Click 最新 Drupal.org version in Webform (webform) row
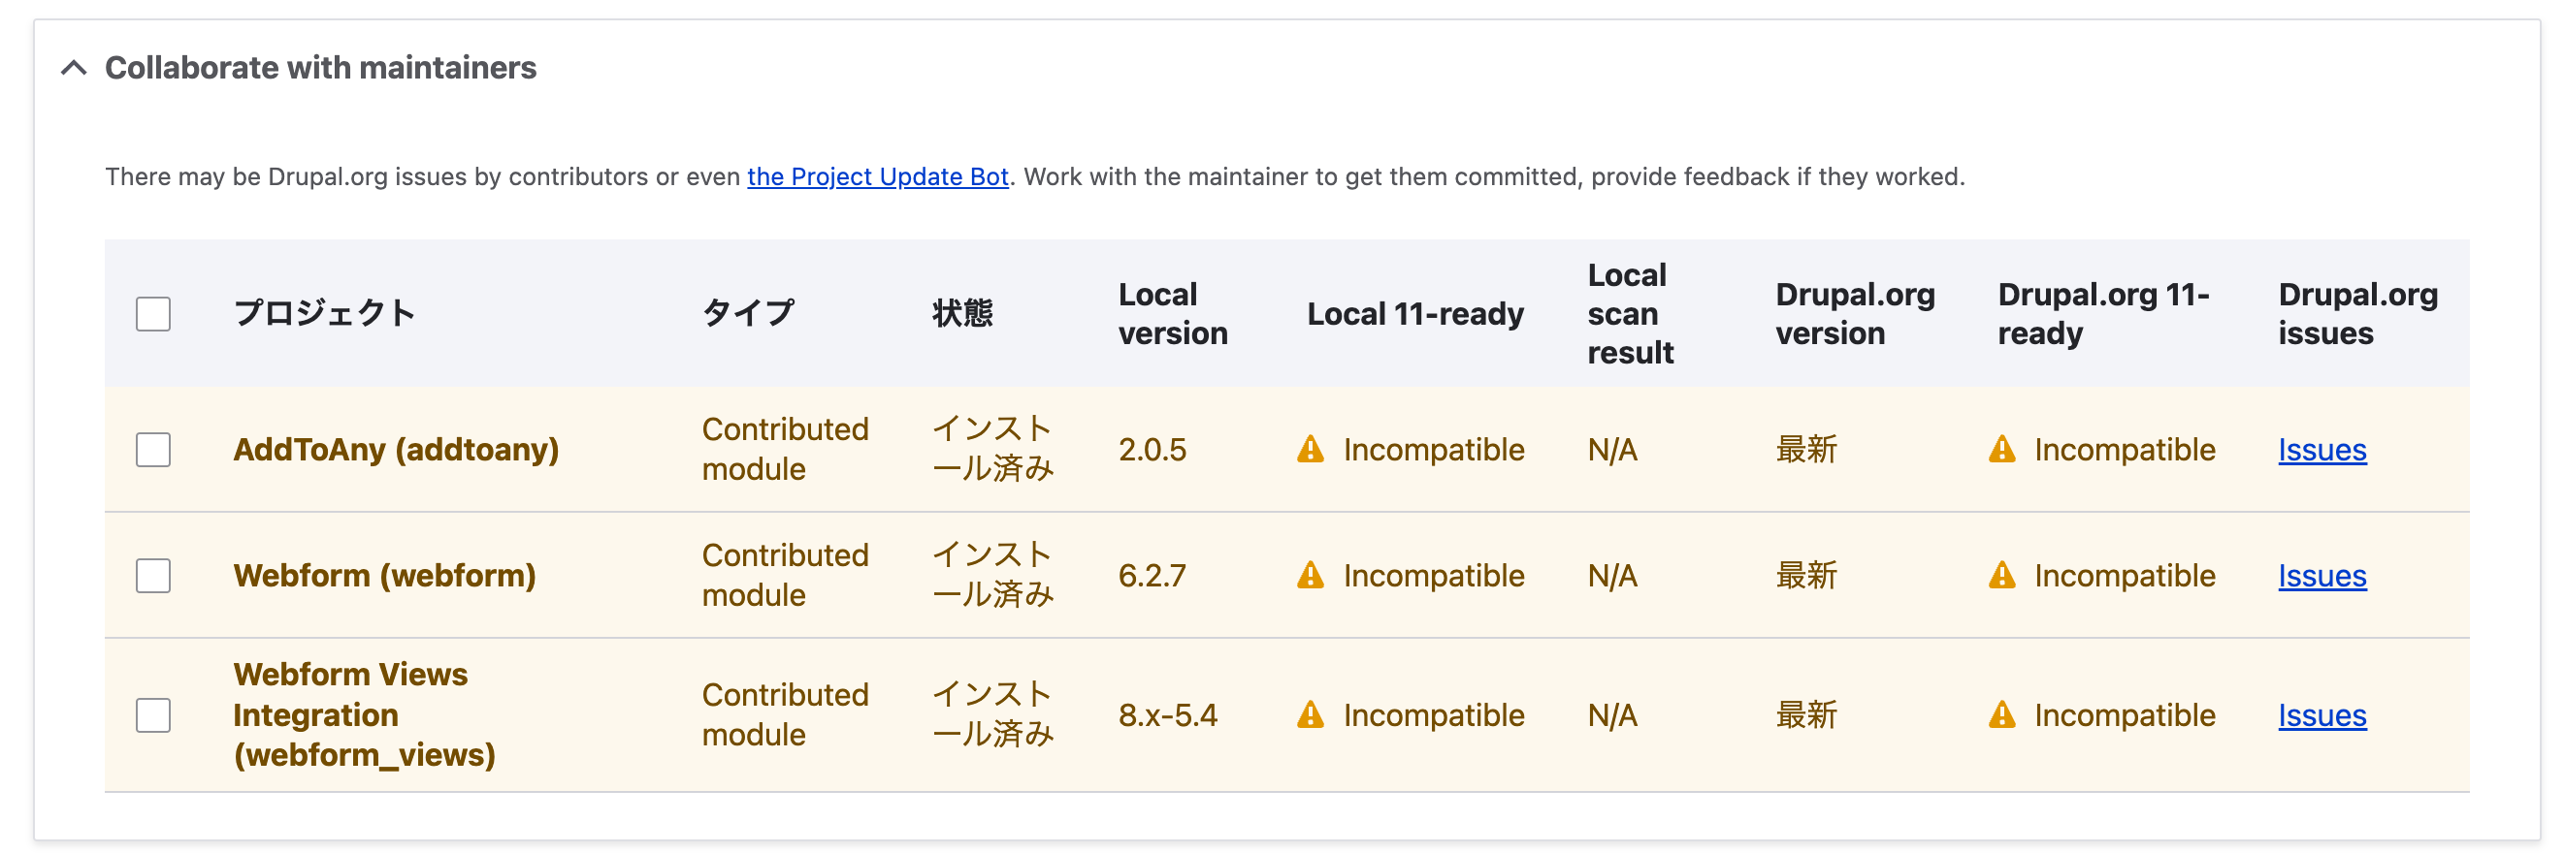The width and height of the screenshot is (2565, 853). pos(1806,576)
